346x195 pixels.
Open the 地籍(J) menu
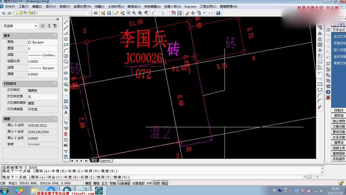pyautogui.click(x=99, y=6)
